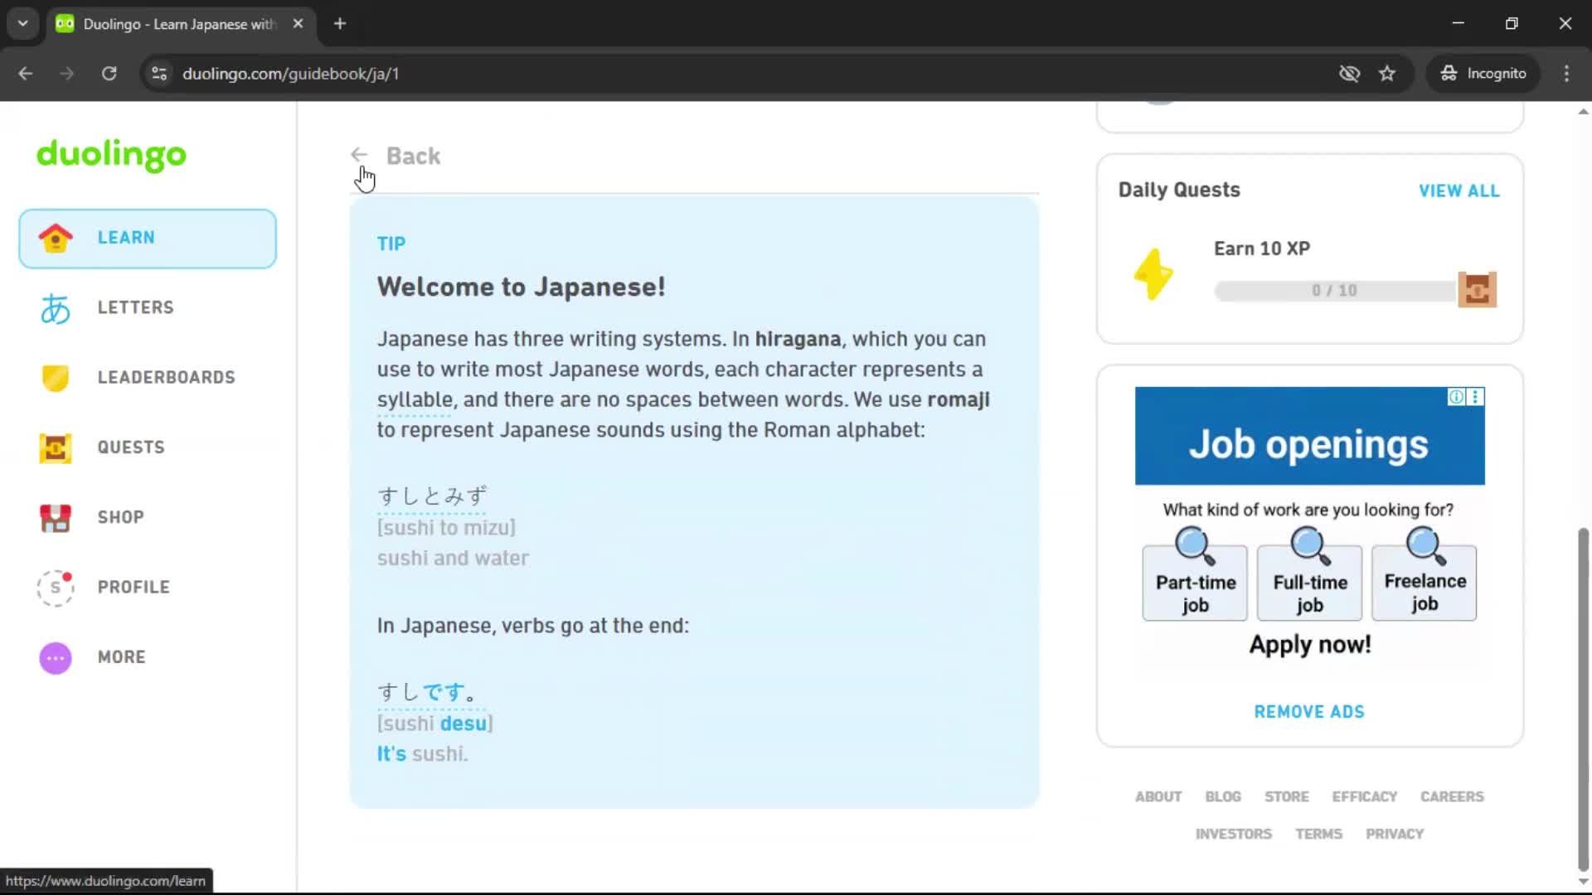Click the Back arrow icon in guidebook
This screenshot has width=1592, height=895.
coord(359,155)
